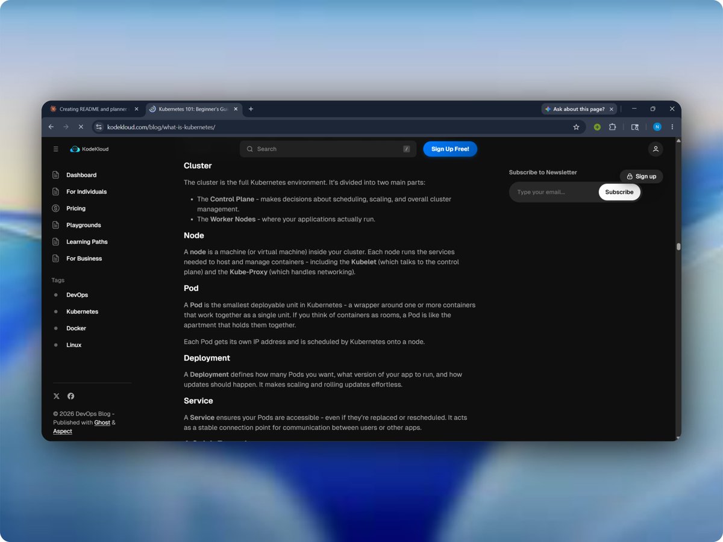Click the search magnifier icon

tap(249, 149)
